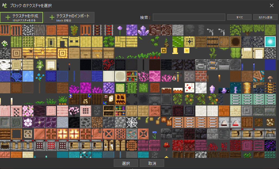Select the copper ore texture

pyautogui.click(x=132, y=134)
